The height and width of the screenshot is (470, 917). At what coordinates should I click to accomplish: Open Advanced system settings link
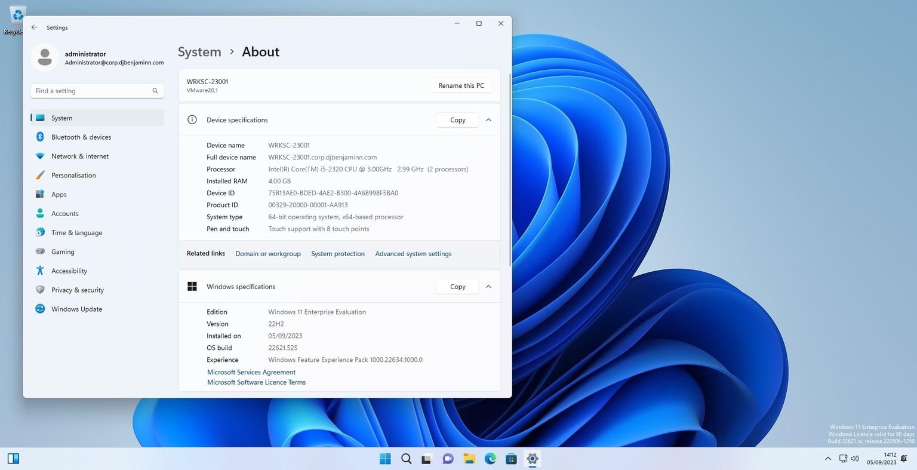[413, 254]
